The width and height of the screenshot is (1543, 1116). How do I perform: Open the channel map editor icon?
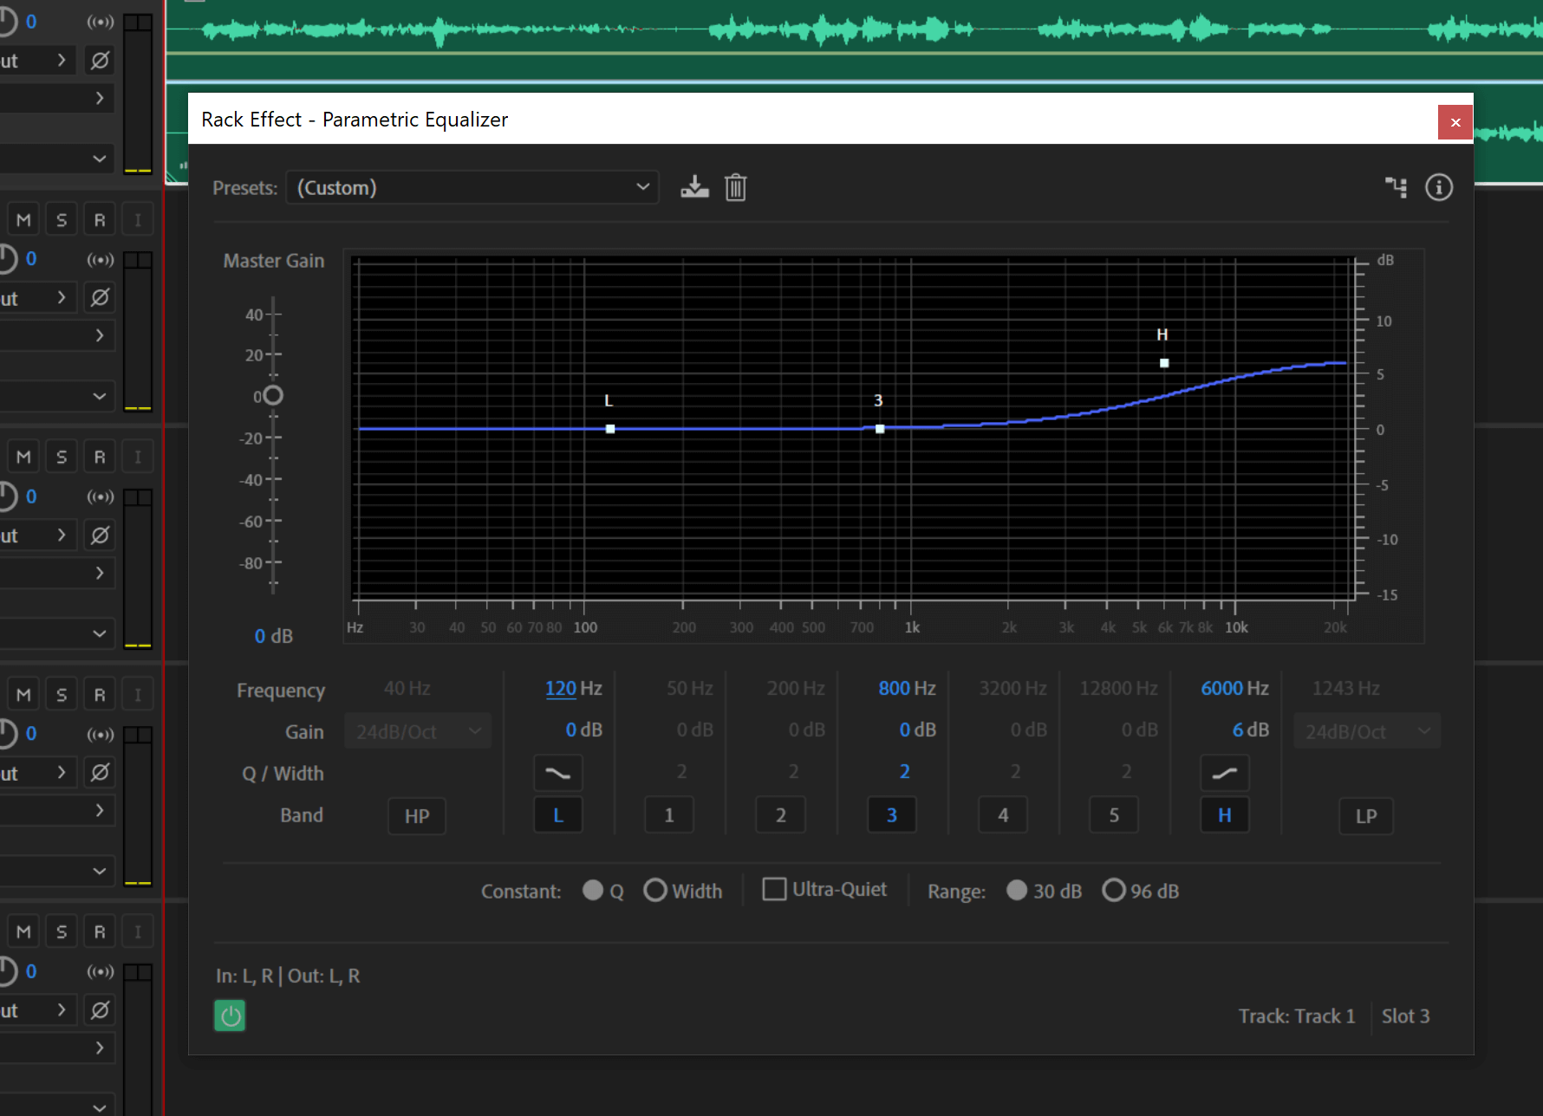pyautogui.click(x=1396, y=187)
